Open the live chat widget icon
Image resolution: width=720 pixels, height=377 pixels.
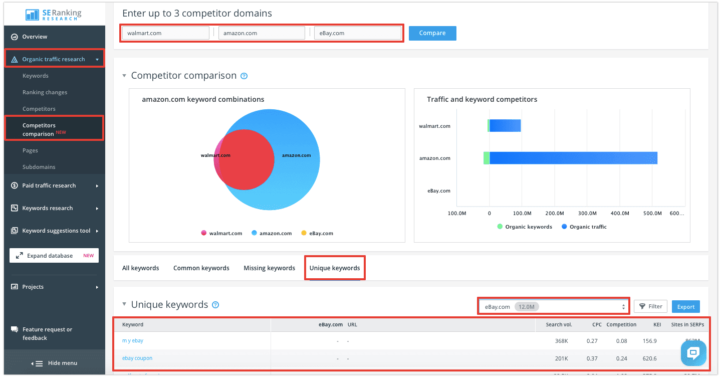coord(693,353)
